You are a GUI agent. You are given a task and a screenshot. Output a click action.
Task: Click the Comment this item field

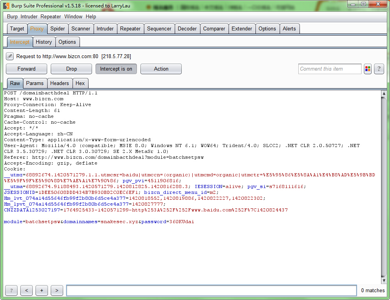[330, 69]
